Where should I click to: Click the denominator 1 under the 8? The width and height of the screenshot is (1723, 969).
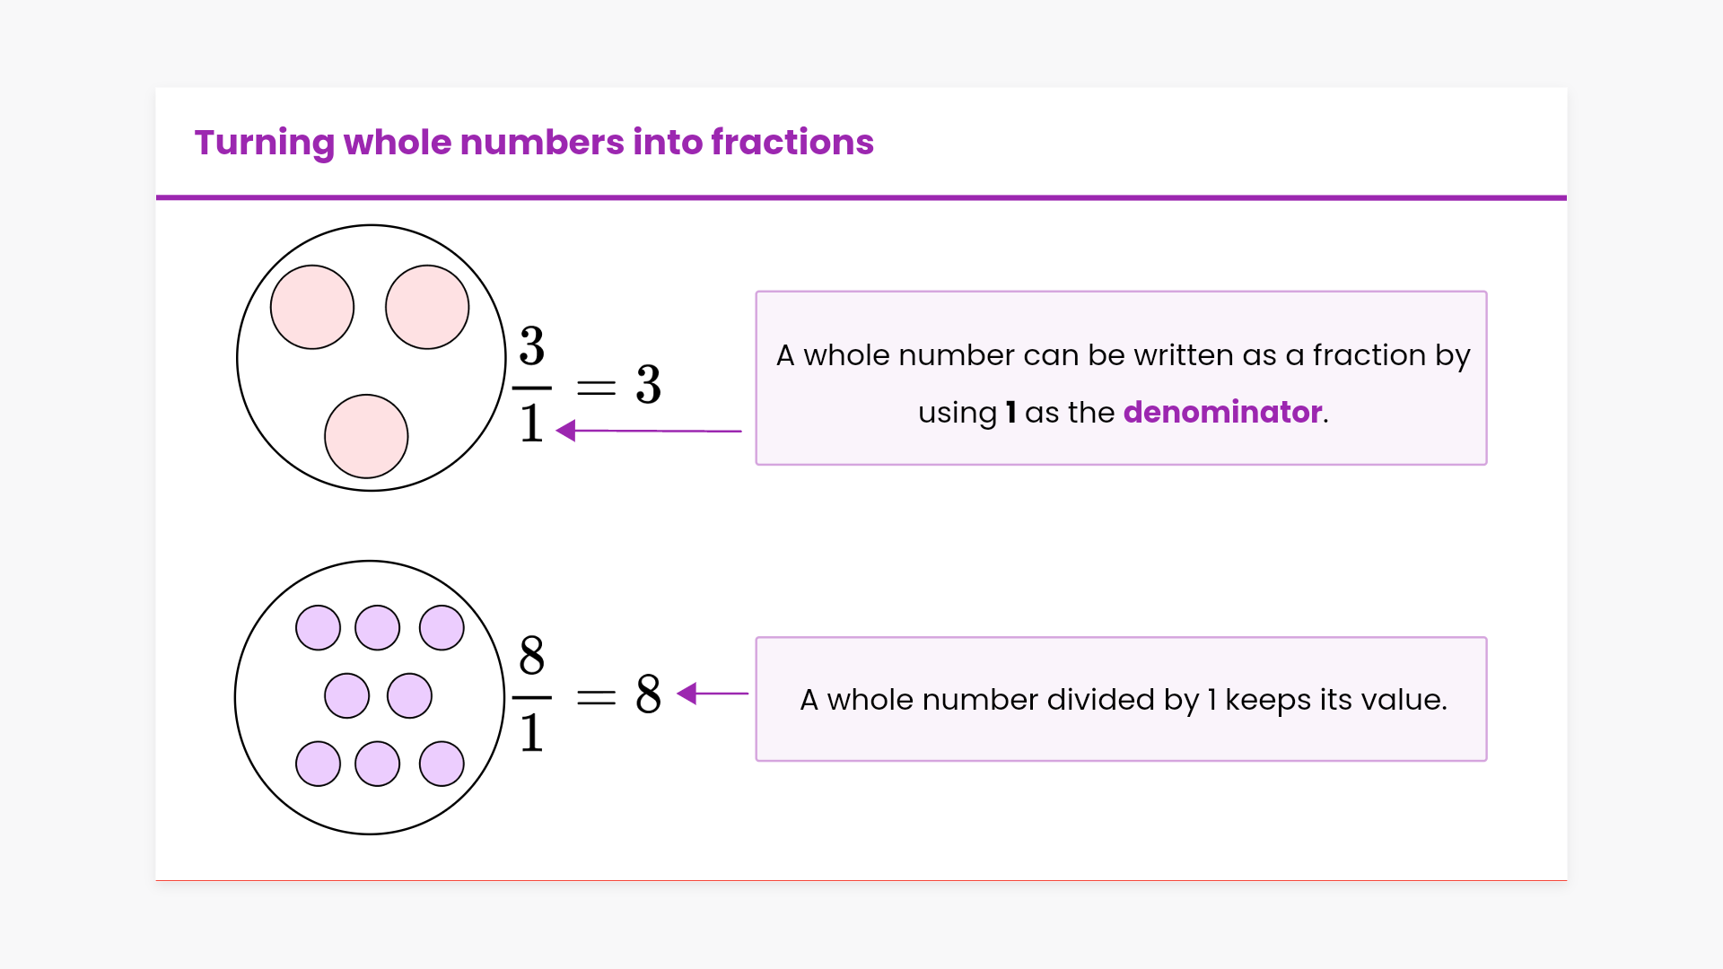tap(532, 733)
